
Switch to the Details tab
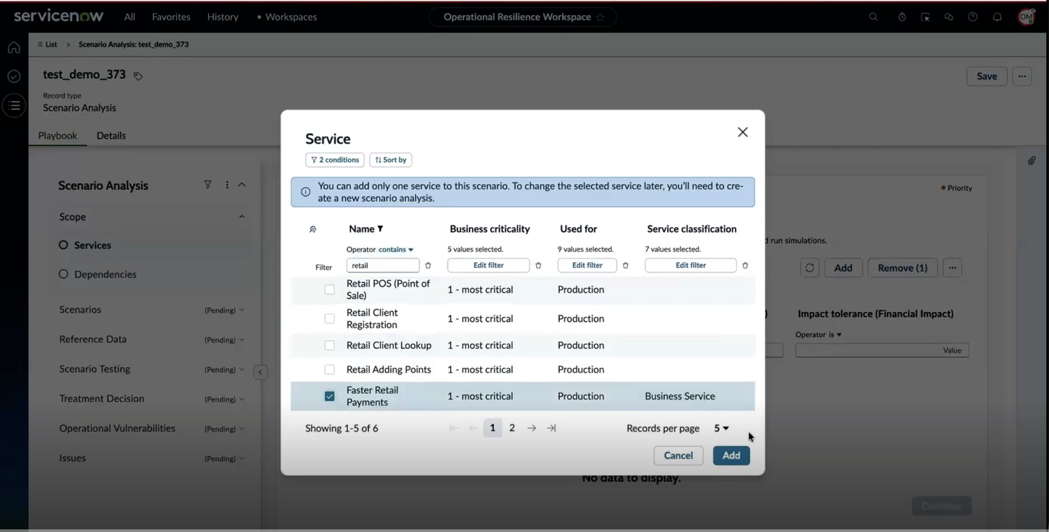tap(111, 135)
